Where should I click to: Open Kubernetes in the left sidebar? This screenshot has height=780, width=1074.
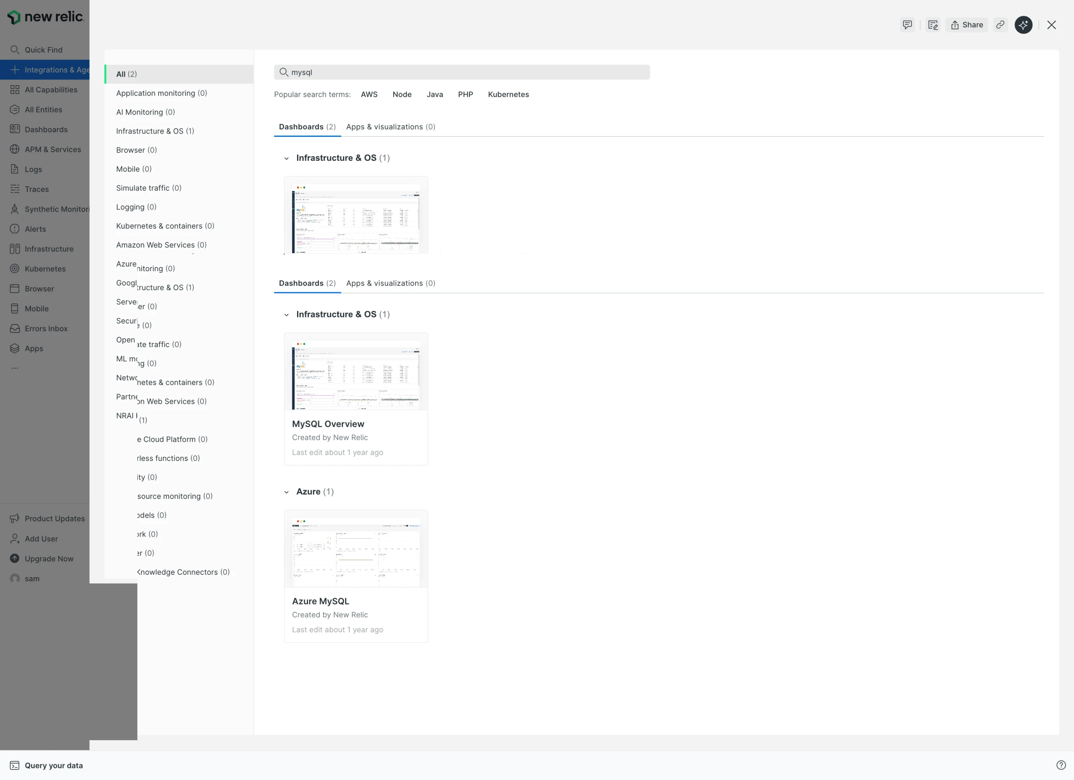(44, 269)
